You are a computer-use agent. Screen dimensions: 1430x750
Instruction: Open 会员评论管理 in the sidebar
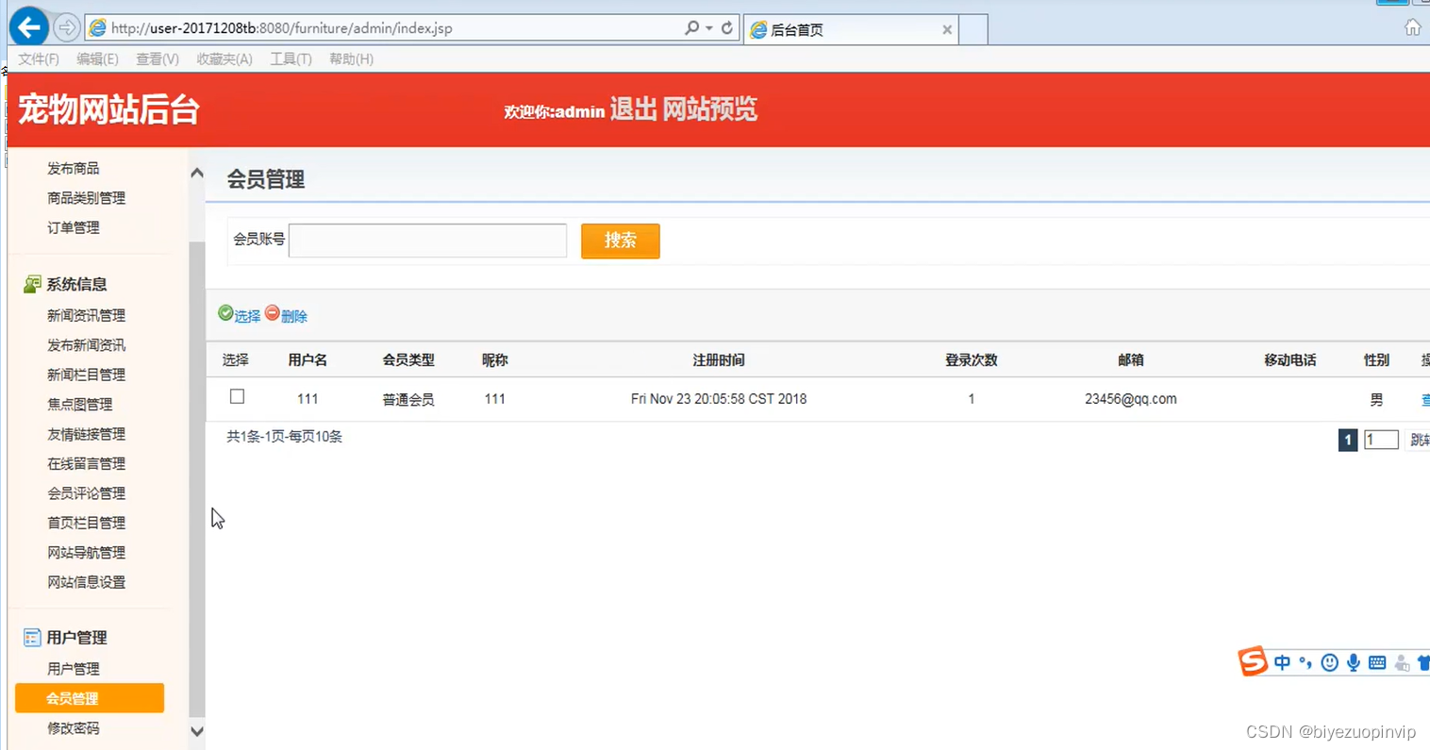point(86,493)
